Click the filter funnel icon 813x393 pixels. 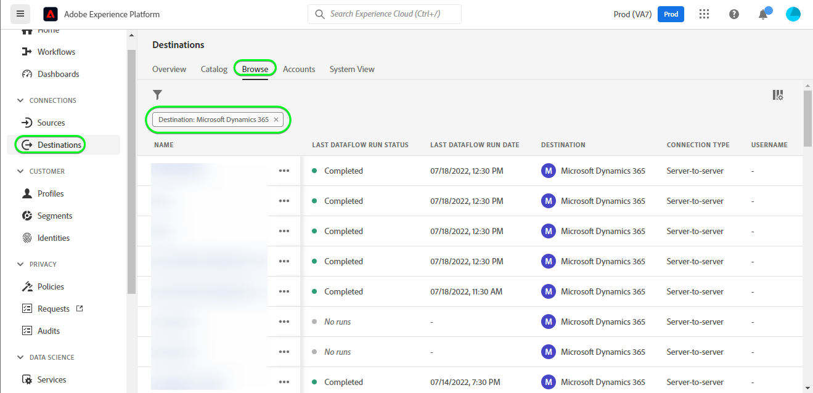point(158,95)
